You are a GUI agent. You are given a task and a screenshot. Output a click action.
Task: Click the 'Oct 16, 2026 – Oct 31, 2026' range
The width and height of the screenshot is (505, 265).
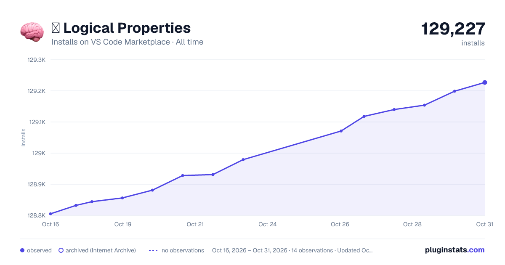click(250, 250)
